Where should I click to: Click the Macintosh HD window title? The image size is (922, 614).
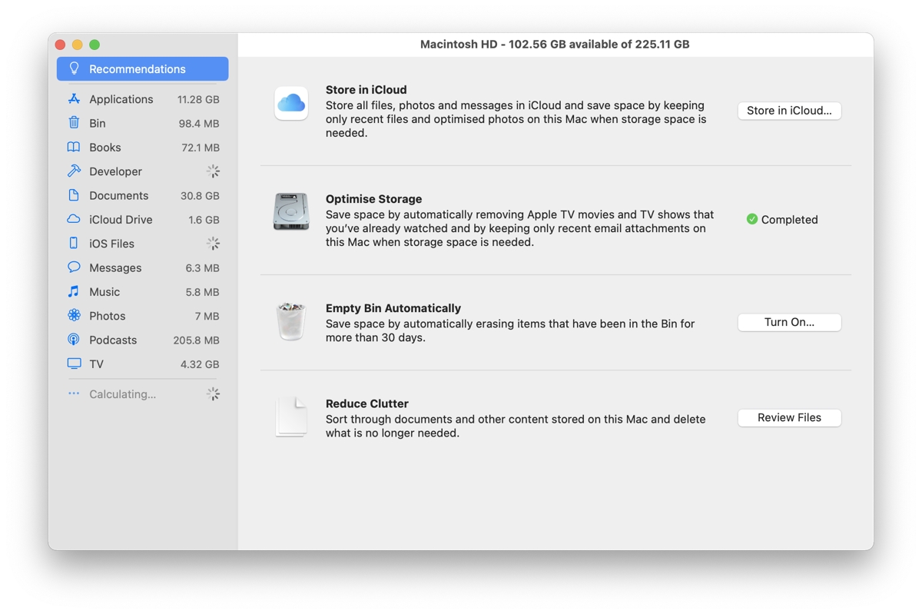tap(555, 44)
